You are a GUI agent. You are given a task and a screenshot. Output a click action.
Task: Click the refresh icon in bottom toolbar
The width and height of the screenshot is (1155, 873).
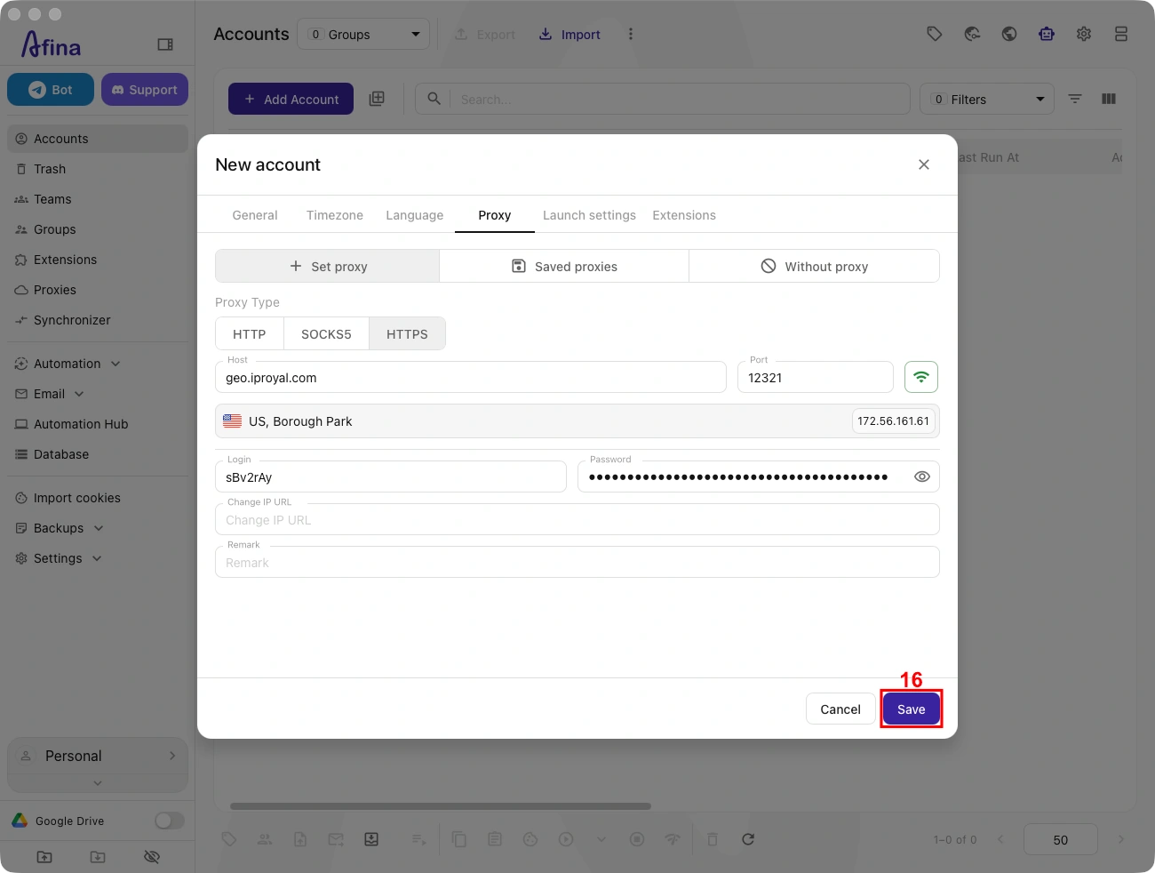click(x=748, y=839)
